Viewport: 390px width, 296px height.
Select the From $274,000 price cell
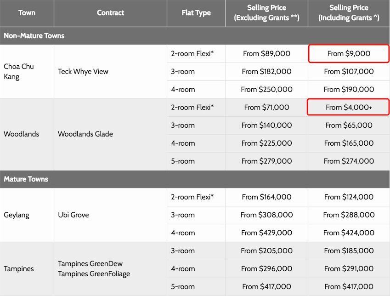point(349,161)
